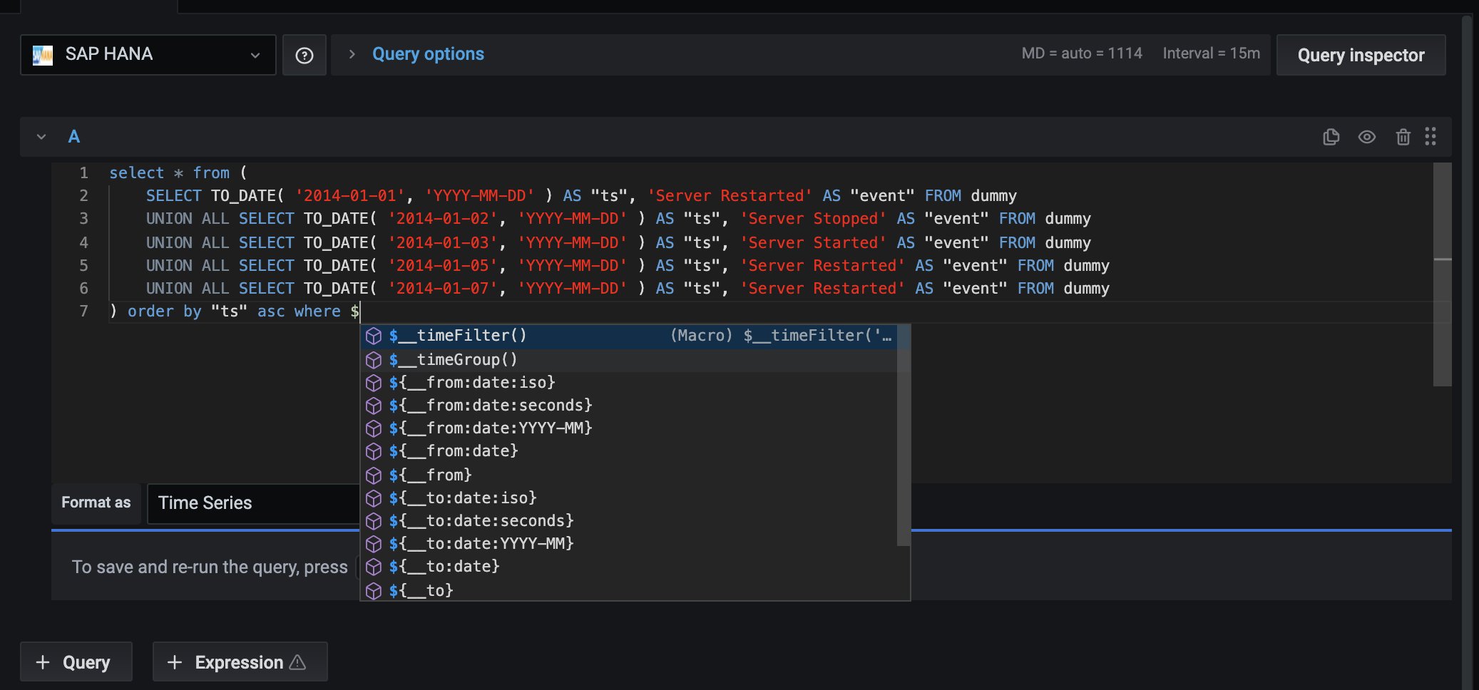
Task: Click 'MD = auto = 1114' info text
Action: 1082,53
